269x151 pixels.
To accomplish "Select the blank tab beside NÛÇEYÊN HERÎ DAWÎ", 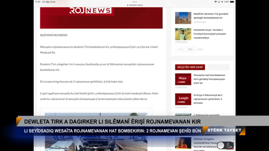I will click(219, 67).
